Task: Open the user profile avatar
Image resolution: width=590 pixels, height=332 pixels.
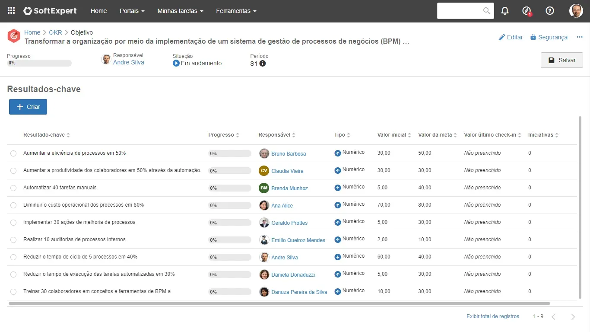Action: [x=576, y=11]
